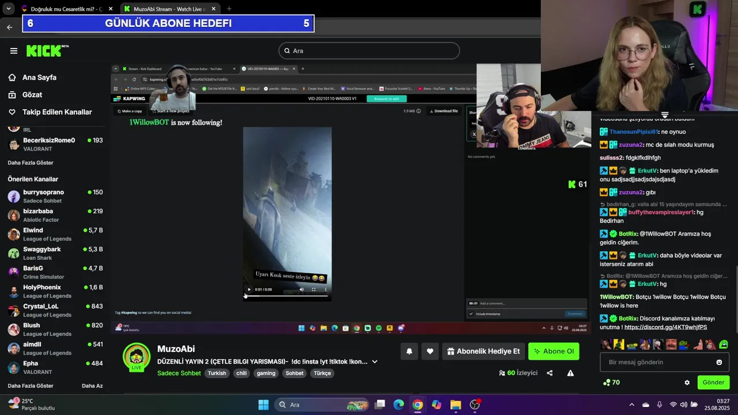Toggle Include timestamp checkbox in streamed page
Viewport: 738px width, 415px height.
click(471, 314)
